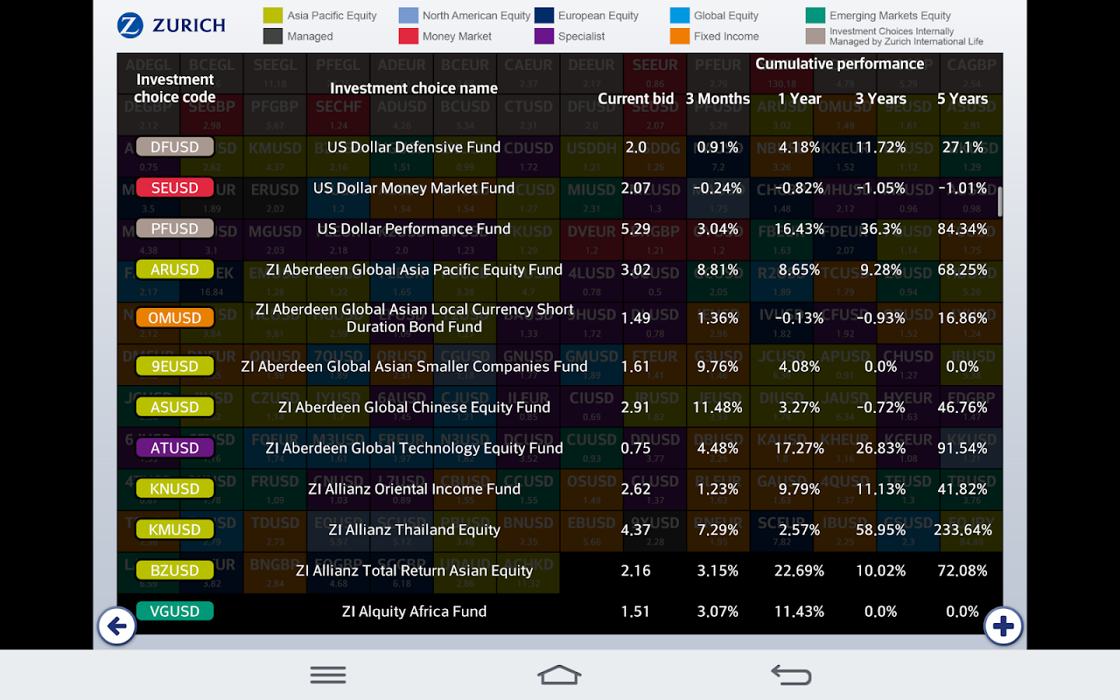1120x700 pixels.
Task: Open the Android menu navigation icon
Action: coord(328,675)
